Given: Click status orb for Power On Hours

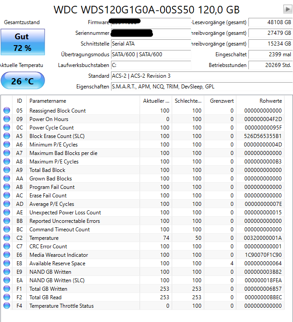Looking at the screenshot, I should pos(7,119).
